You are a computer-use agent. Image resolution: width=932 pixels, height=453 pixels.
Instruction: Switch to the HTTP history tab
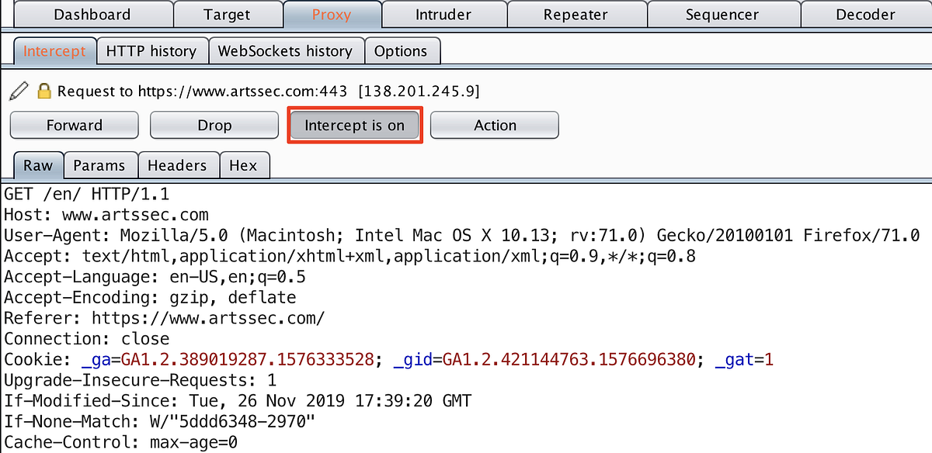[152, 50]
